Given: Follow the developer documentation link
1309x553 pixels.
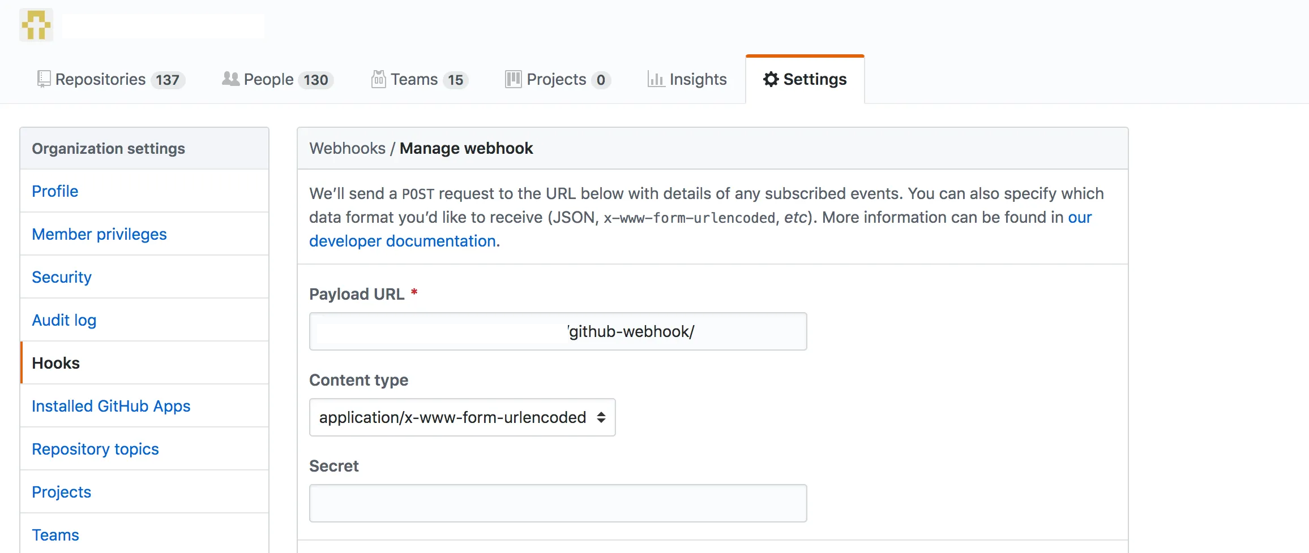Looking at the screenshot, I should tap(403, 241).
